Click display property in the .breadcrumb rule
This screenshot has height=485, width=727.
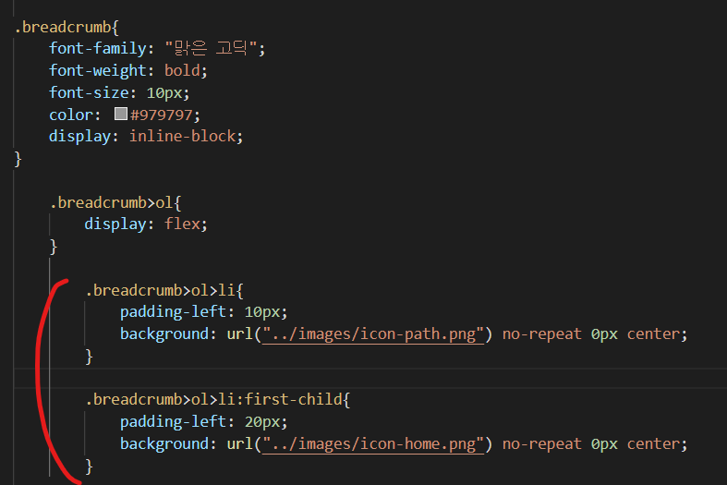click(79, 137)
